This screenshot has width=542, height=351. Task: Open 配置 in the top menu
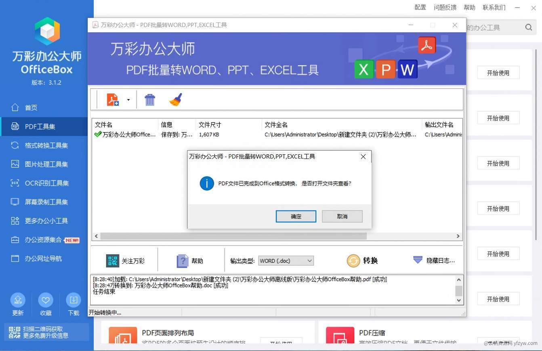pos(420,7)
